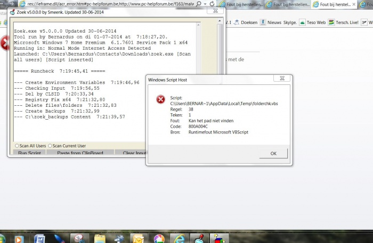Click the Zoek magnifier taskbar icon

click(199, 239)
